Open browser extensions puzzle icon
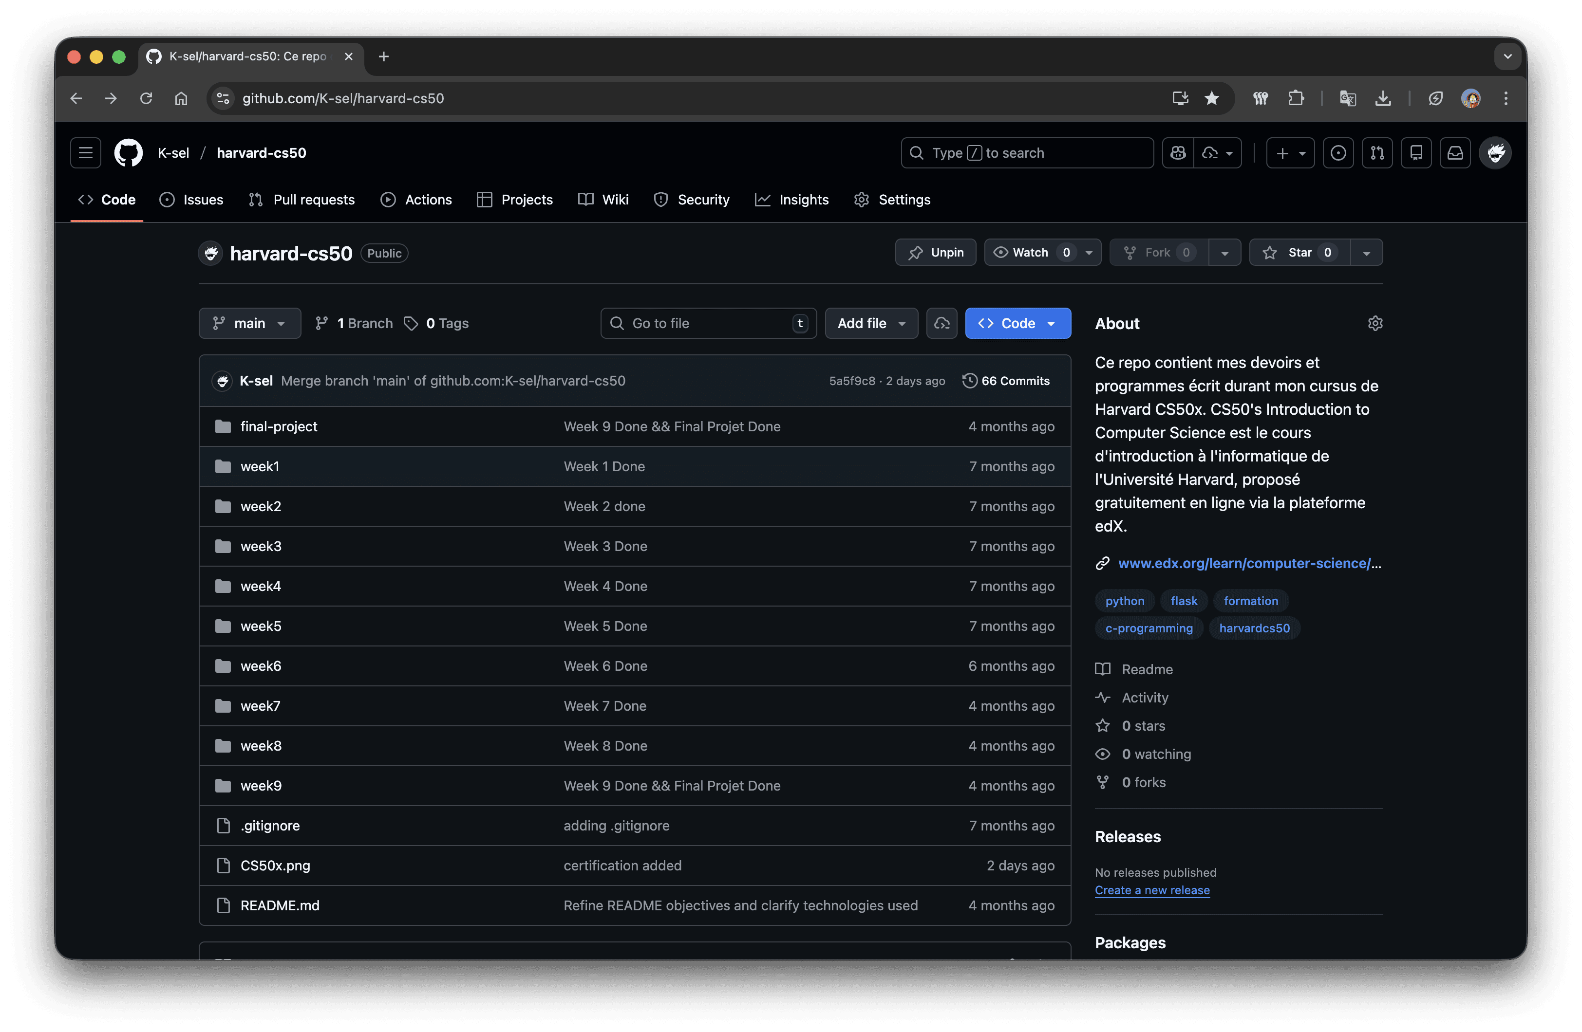Viewport: 1582px width, 1032px height. [x=1296, y=98]
